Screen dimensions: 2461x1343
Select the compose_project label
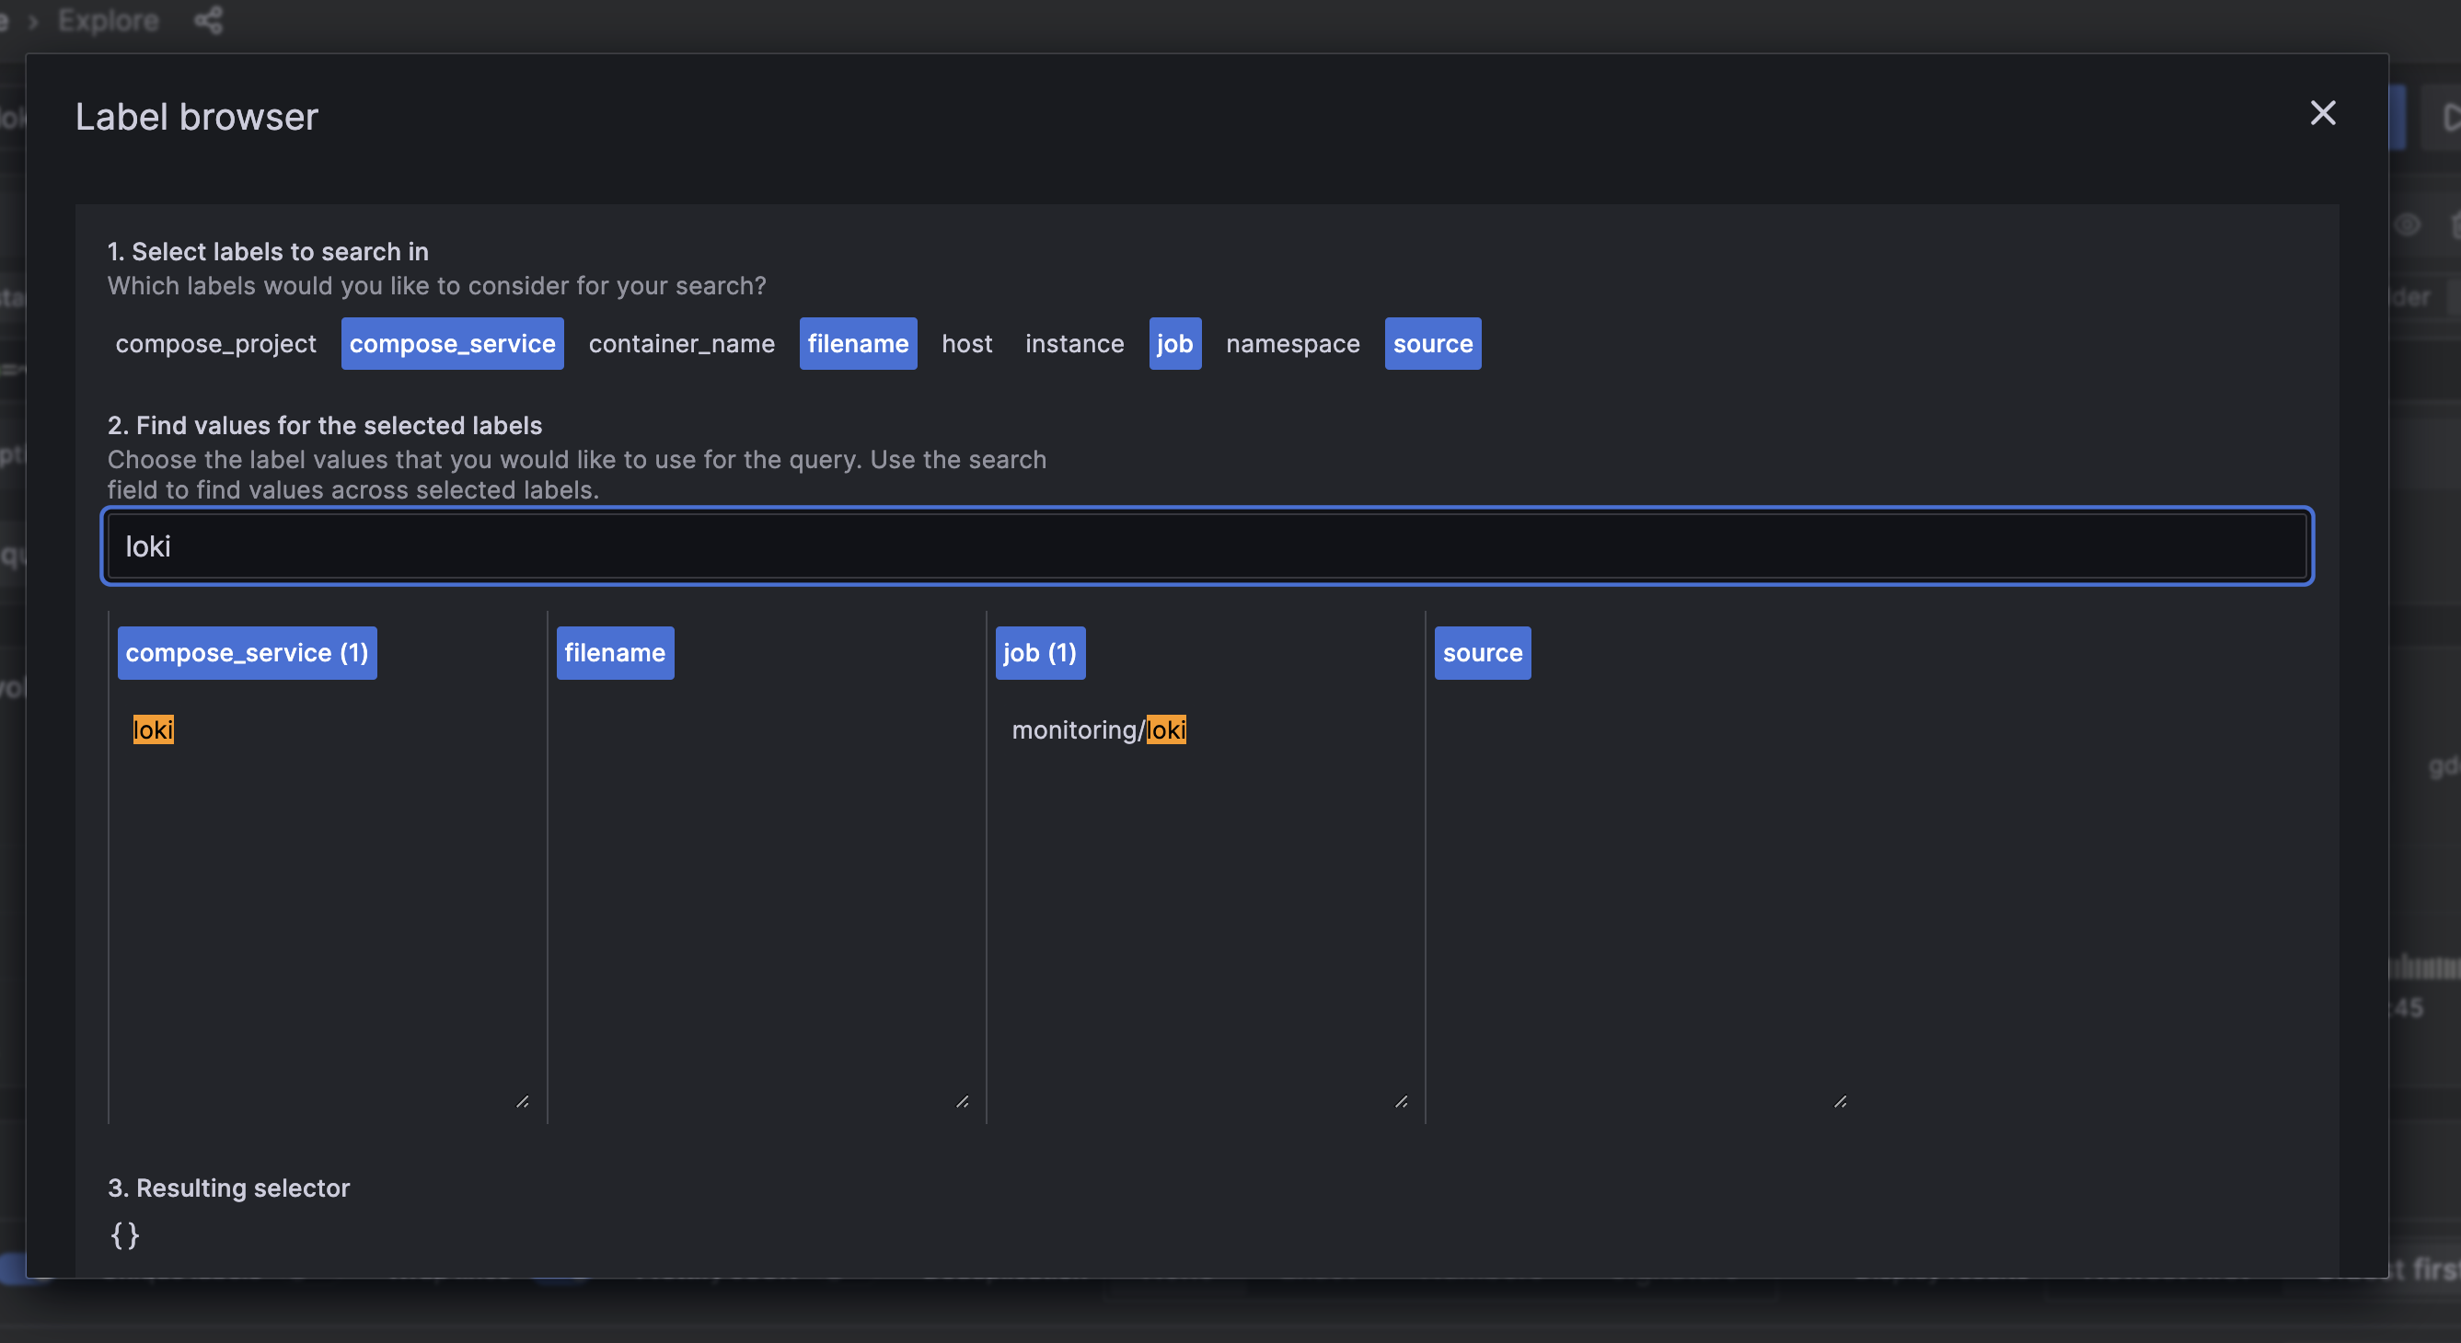pos(215,343)
